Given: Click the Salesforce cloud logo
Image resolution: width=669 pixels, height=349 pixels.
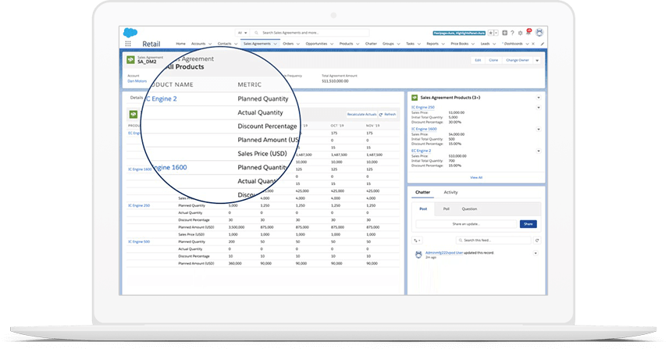Looking at the screenshot, I should (x=130, y=33).
